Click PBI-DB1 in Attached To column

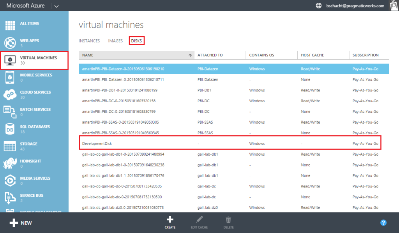pos(204,90)
